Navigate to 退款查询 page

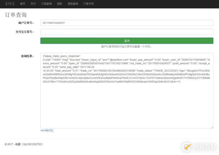[x=73, y=4]
